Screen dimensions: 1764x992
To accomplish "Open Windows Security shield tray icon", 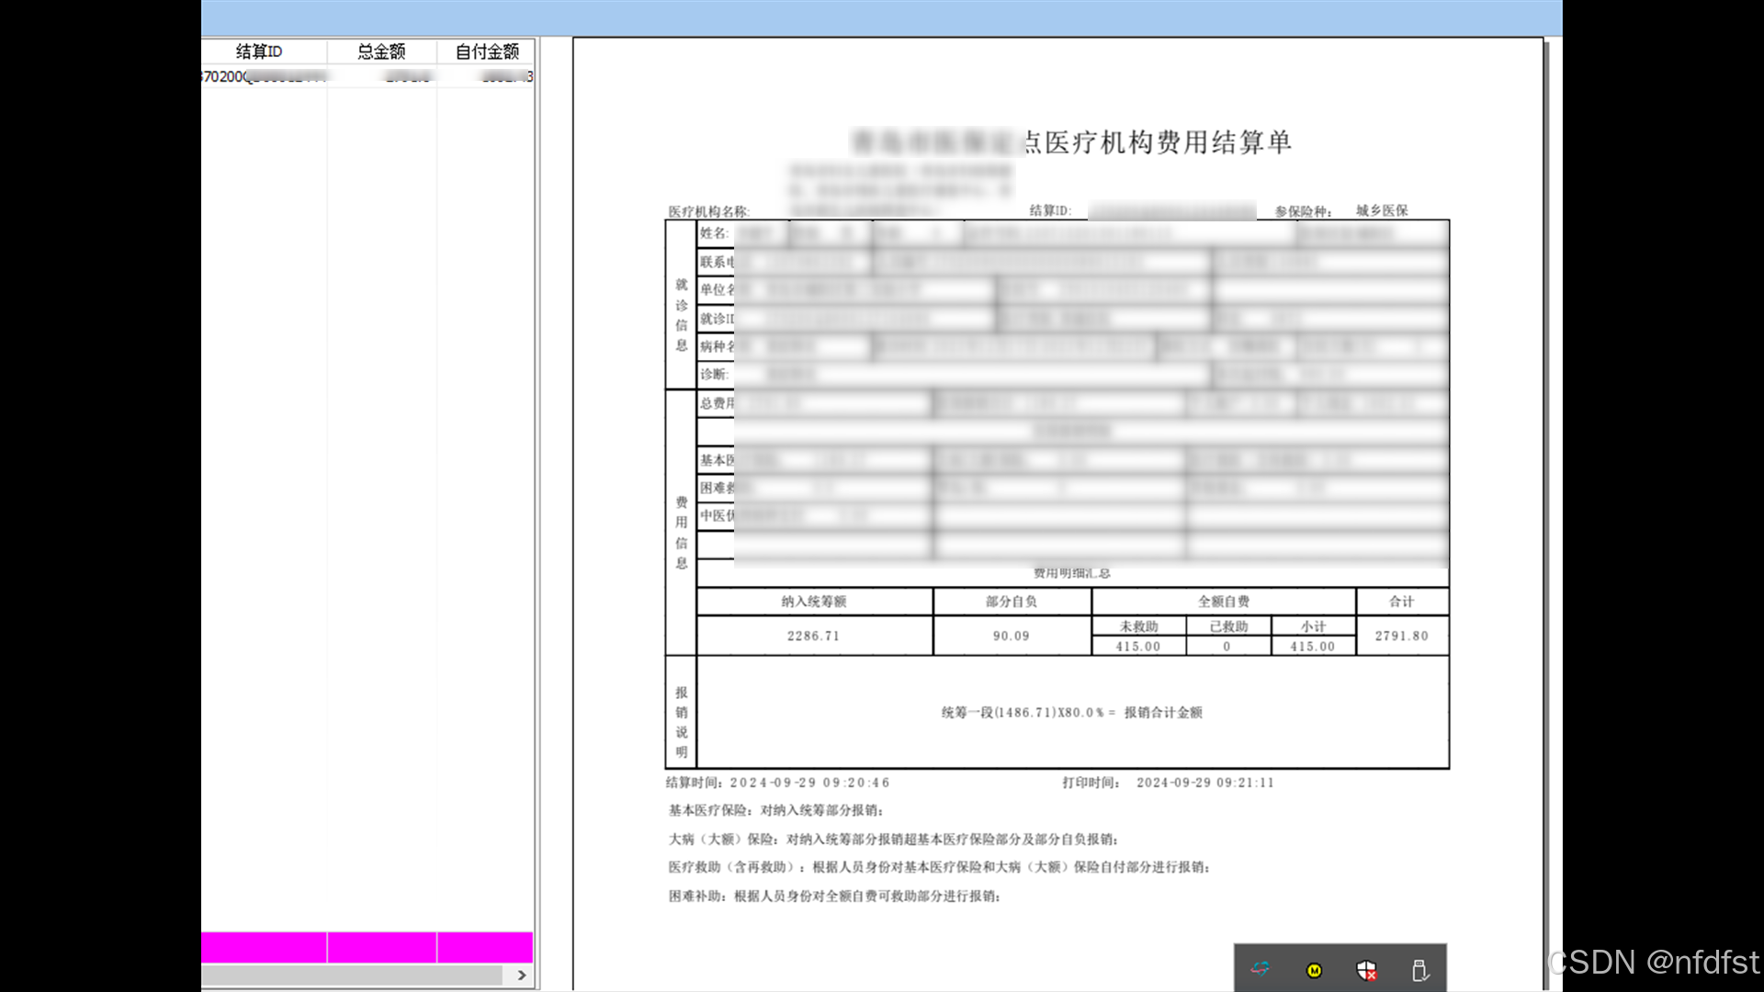I will 1366,970.
